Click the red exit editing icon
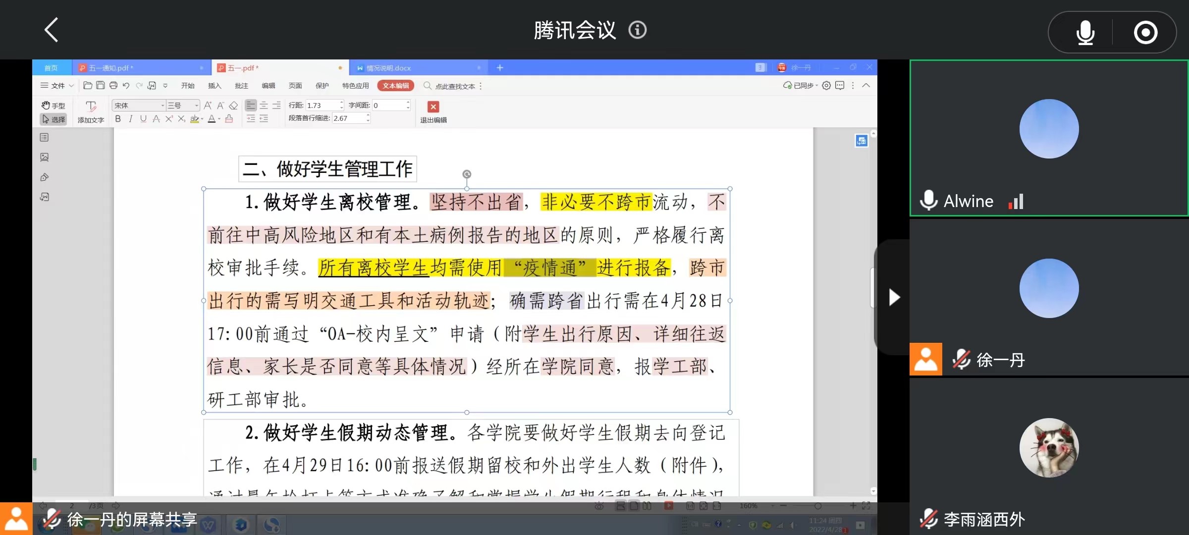This screenshot has height=535, width=1189. pos(433,107)
